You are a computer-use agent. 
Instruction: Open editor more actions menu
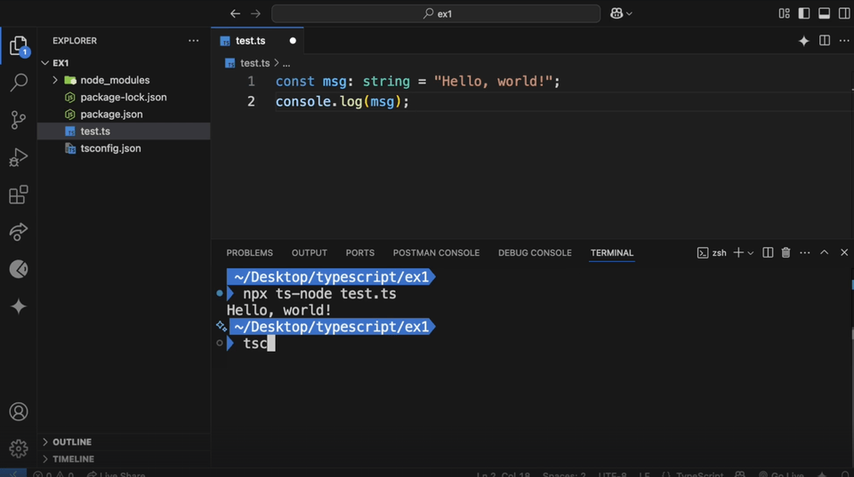click(x=844, y=41)
